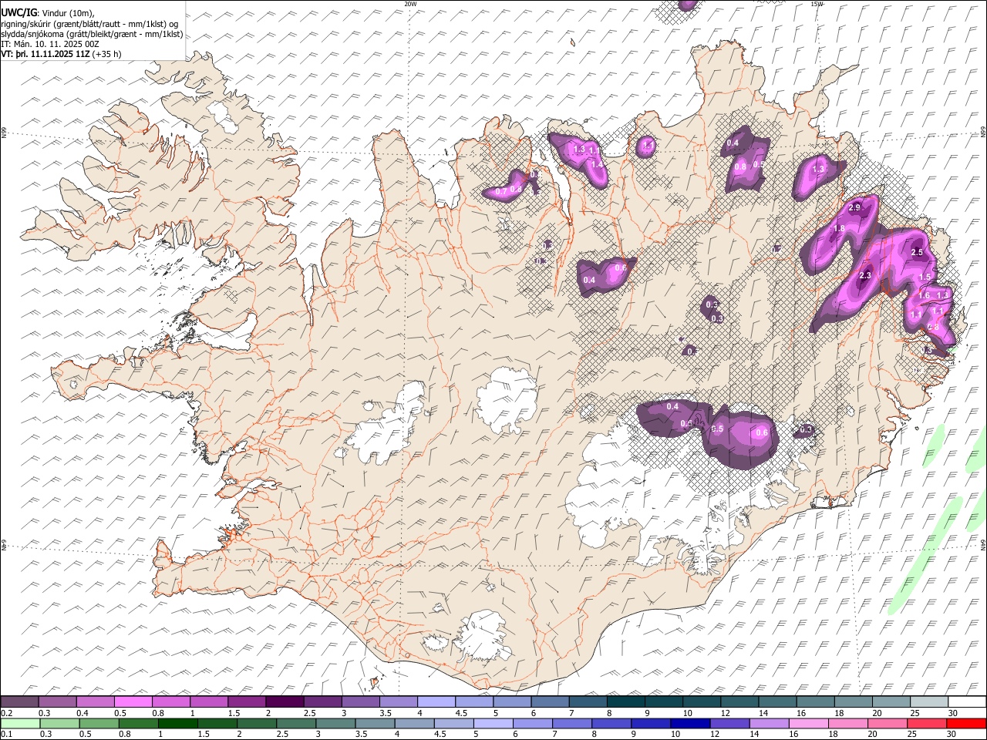Pick the 1.5 magenta swatch in the upper legend row
987x740 pixels.
tap(246, 702)
